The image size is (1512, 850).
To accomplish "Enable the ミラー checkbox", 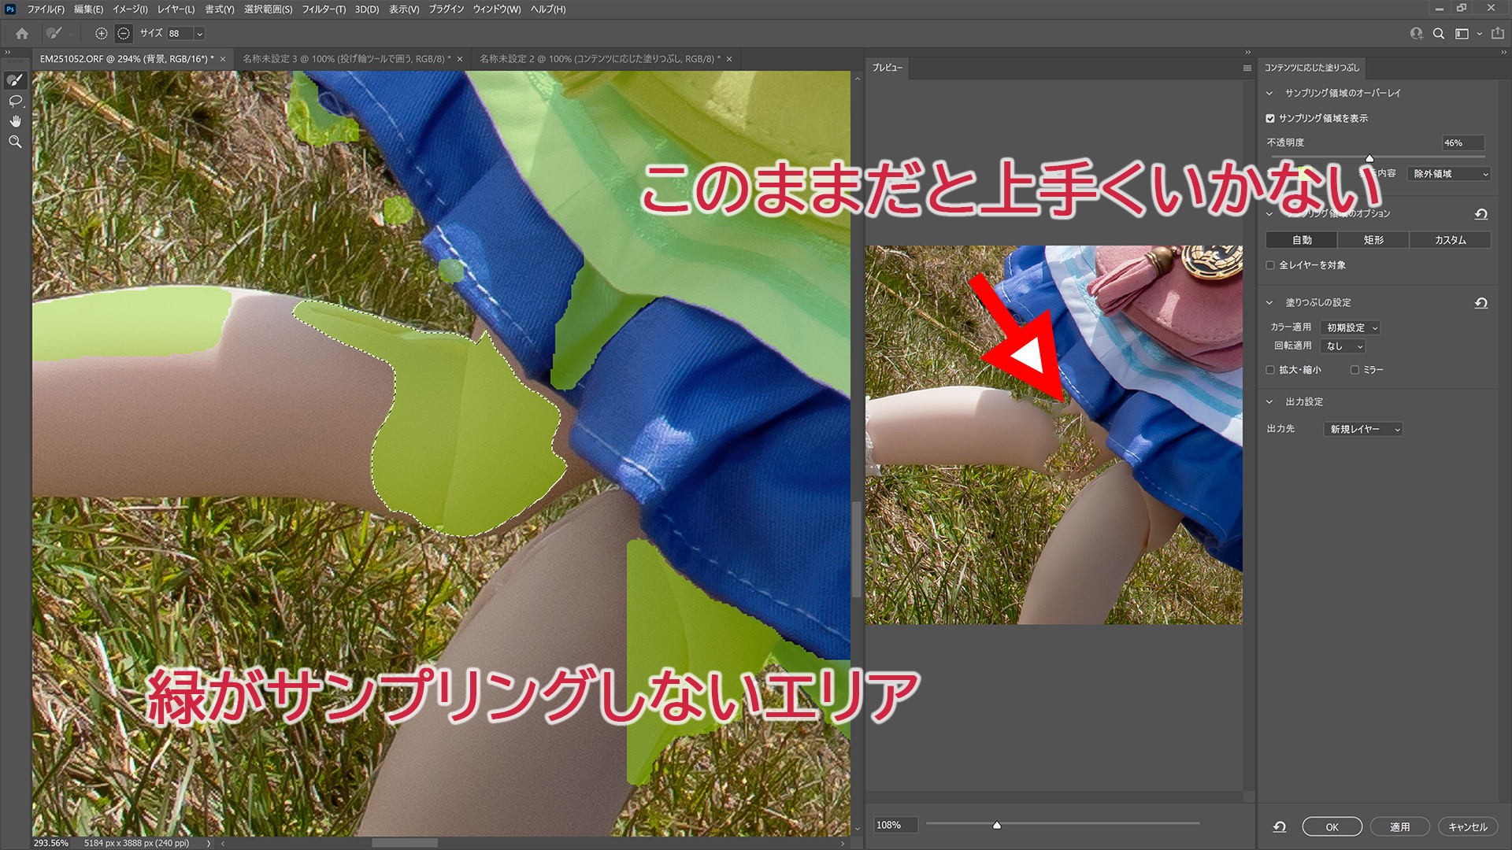I will point(1354,370).
